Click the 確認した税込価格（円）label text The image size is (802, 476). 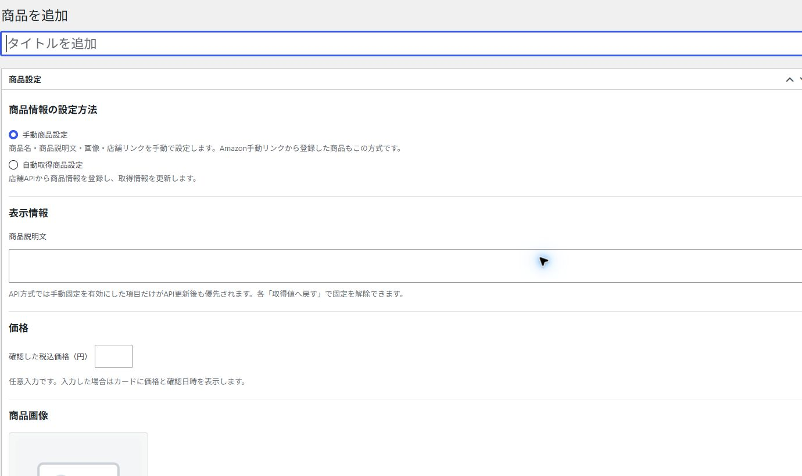[48, 356]
